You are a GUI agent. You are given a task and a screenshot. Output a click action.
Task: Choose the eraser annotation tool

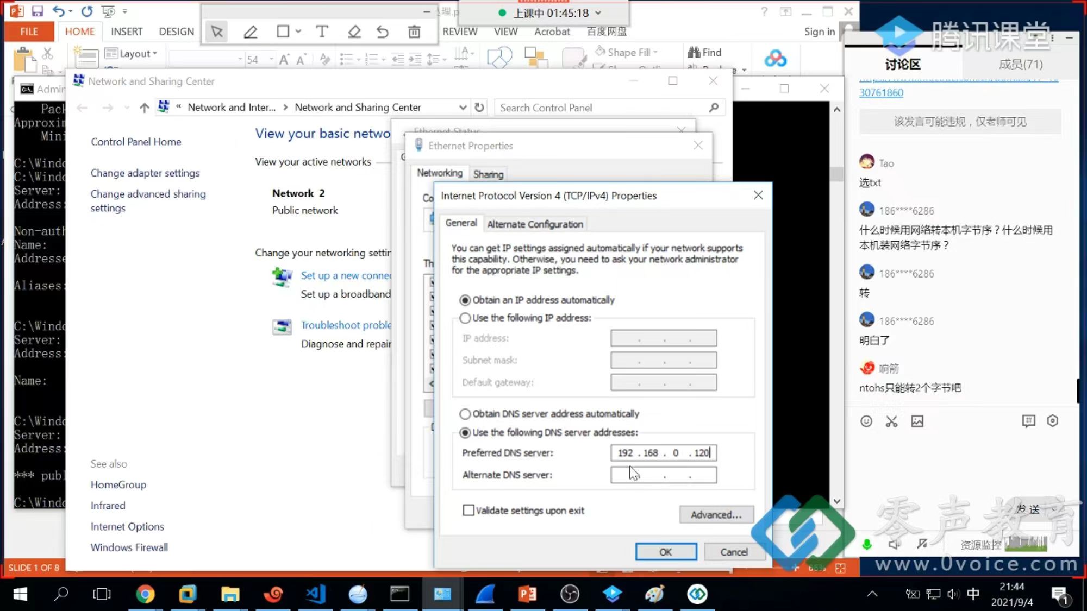[x=354, y=32]
